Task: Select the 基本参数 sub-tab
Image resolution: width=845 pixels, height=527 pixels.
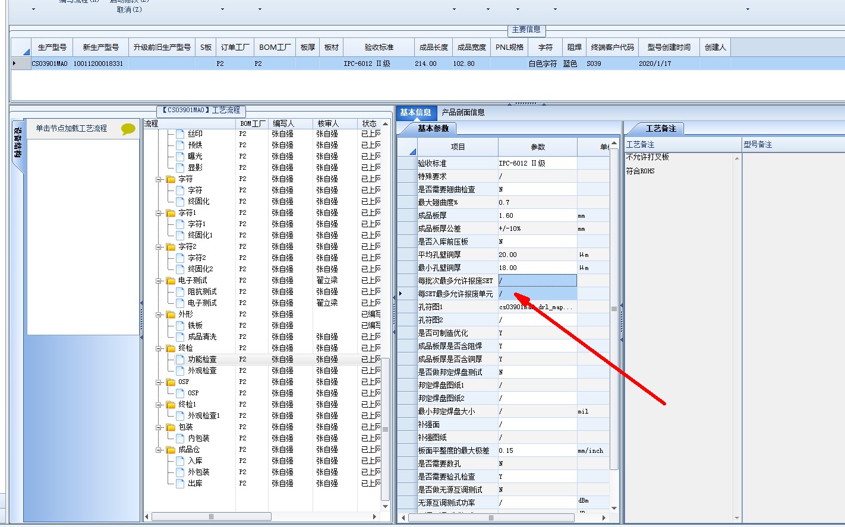Action: 433,129
